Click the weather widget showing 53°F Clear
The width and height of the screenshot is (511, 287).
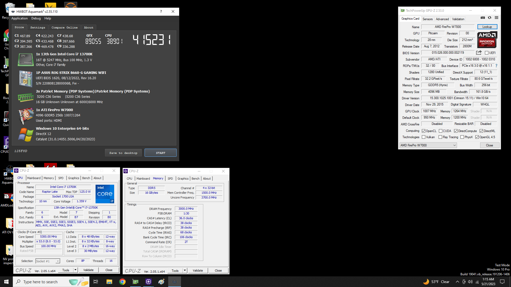(x=436, y=282)
